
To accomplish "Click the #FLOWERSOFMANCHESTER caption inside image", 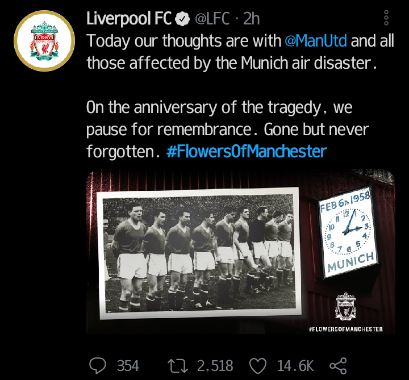I will click(x=345, y=329).
